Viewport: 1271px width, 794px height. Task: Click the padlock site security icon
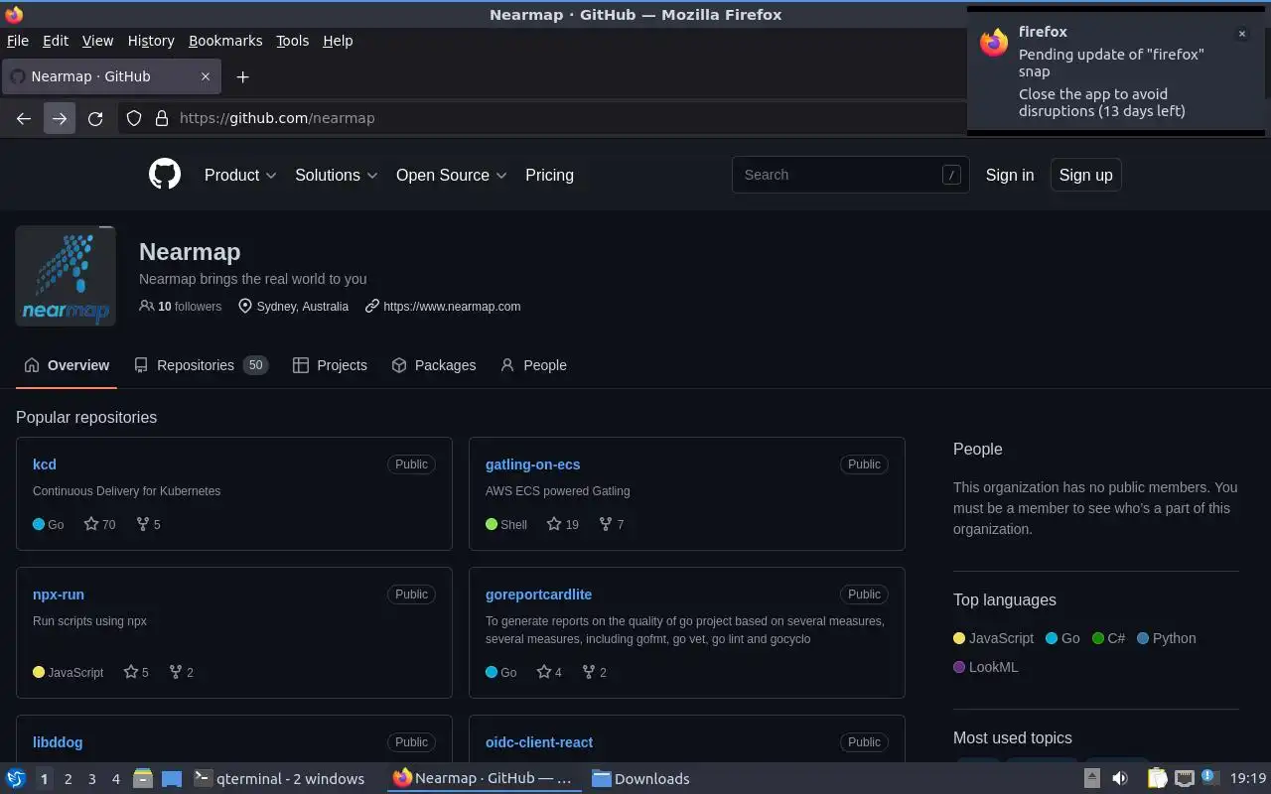tap(162, 118)
